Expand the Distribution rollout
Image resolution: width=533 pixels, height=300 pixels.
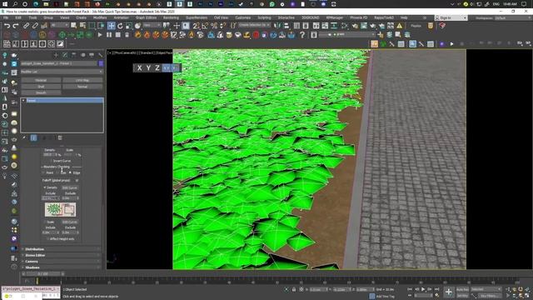[61, 249]
